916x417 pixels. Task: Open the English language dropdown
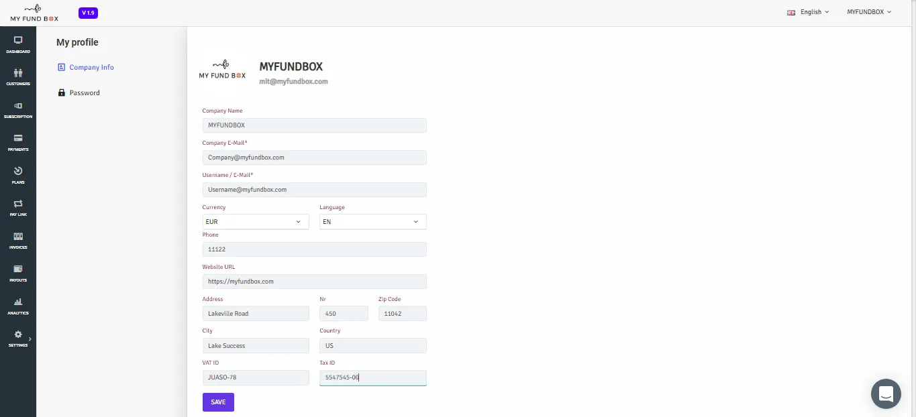click(x=808, y=12)
